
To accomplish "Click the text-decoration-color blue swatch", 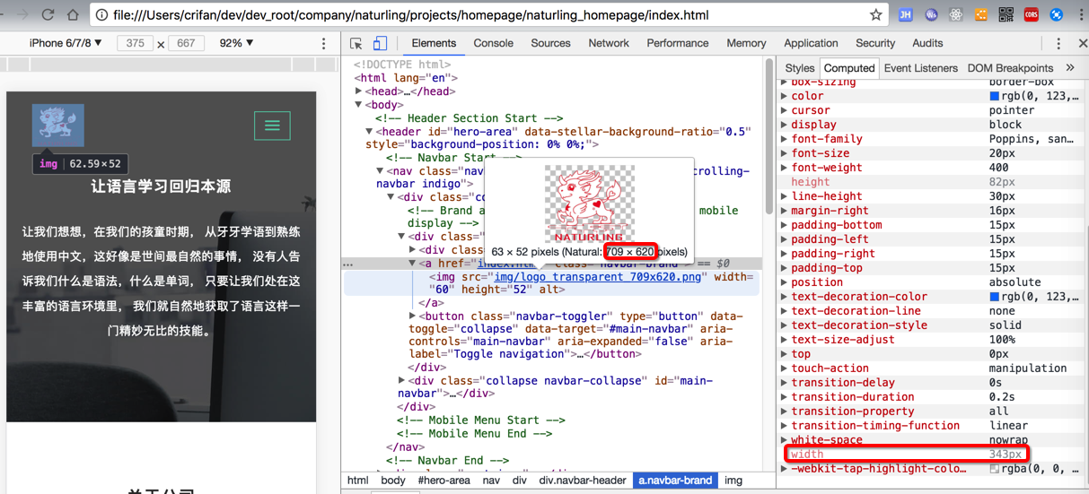I will [994, 297].
